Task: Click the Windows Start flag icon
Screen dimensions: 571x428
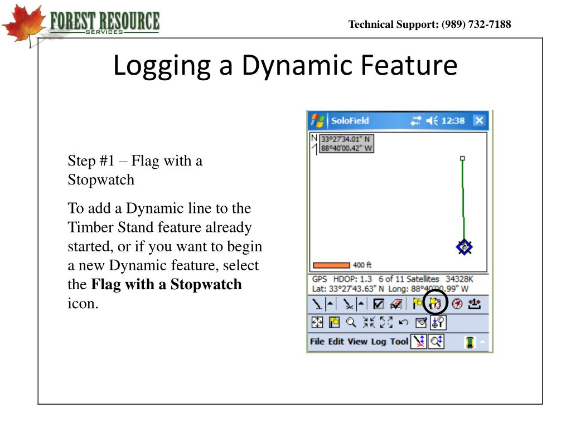Action: tap(317, 120)
